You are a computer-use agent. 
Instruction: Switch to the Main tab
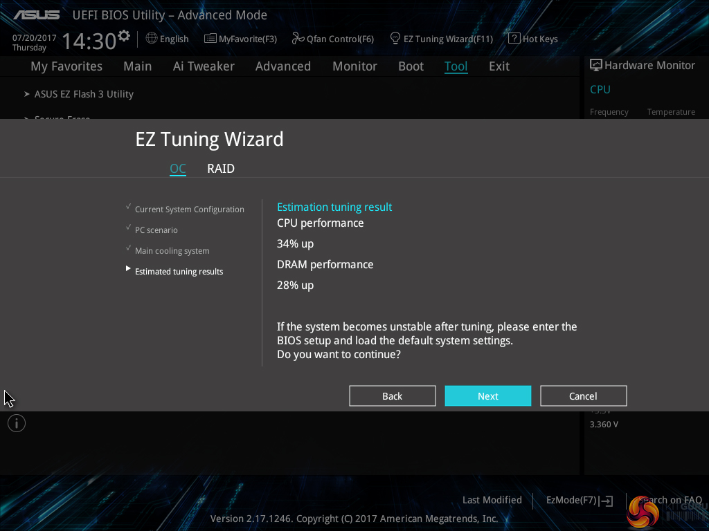click(x=138, y=66)
